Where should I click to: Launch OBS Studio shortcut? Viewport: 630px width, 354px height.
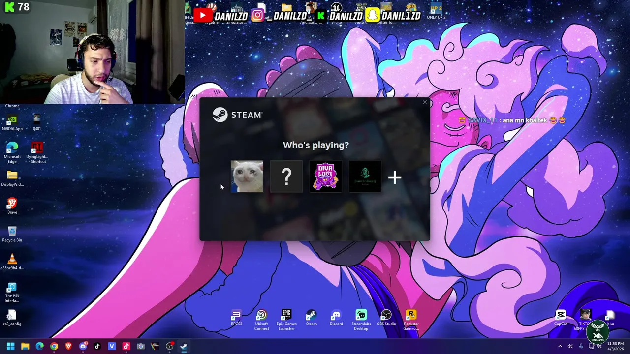point(386,318)
